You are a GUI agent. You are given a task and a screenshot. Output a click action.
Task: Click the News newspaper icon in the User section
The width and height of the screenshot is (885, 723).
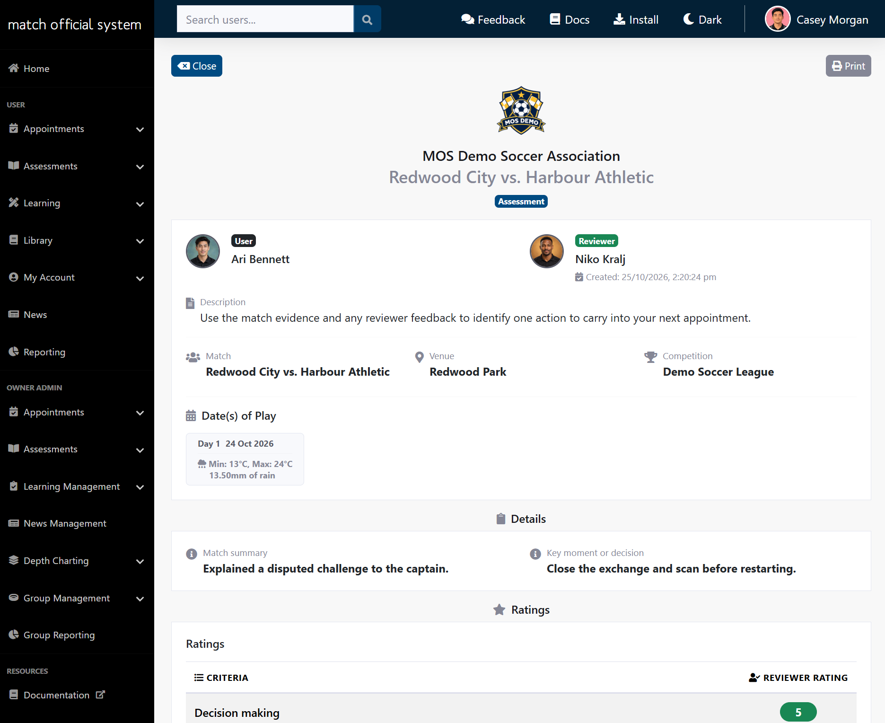pyautogui.click(x=14, y=314)
